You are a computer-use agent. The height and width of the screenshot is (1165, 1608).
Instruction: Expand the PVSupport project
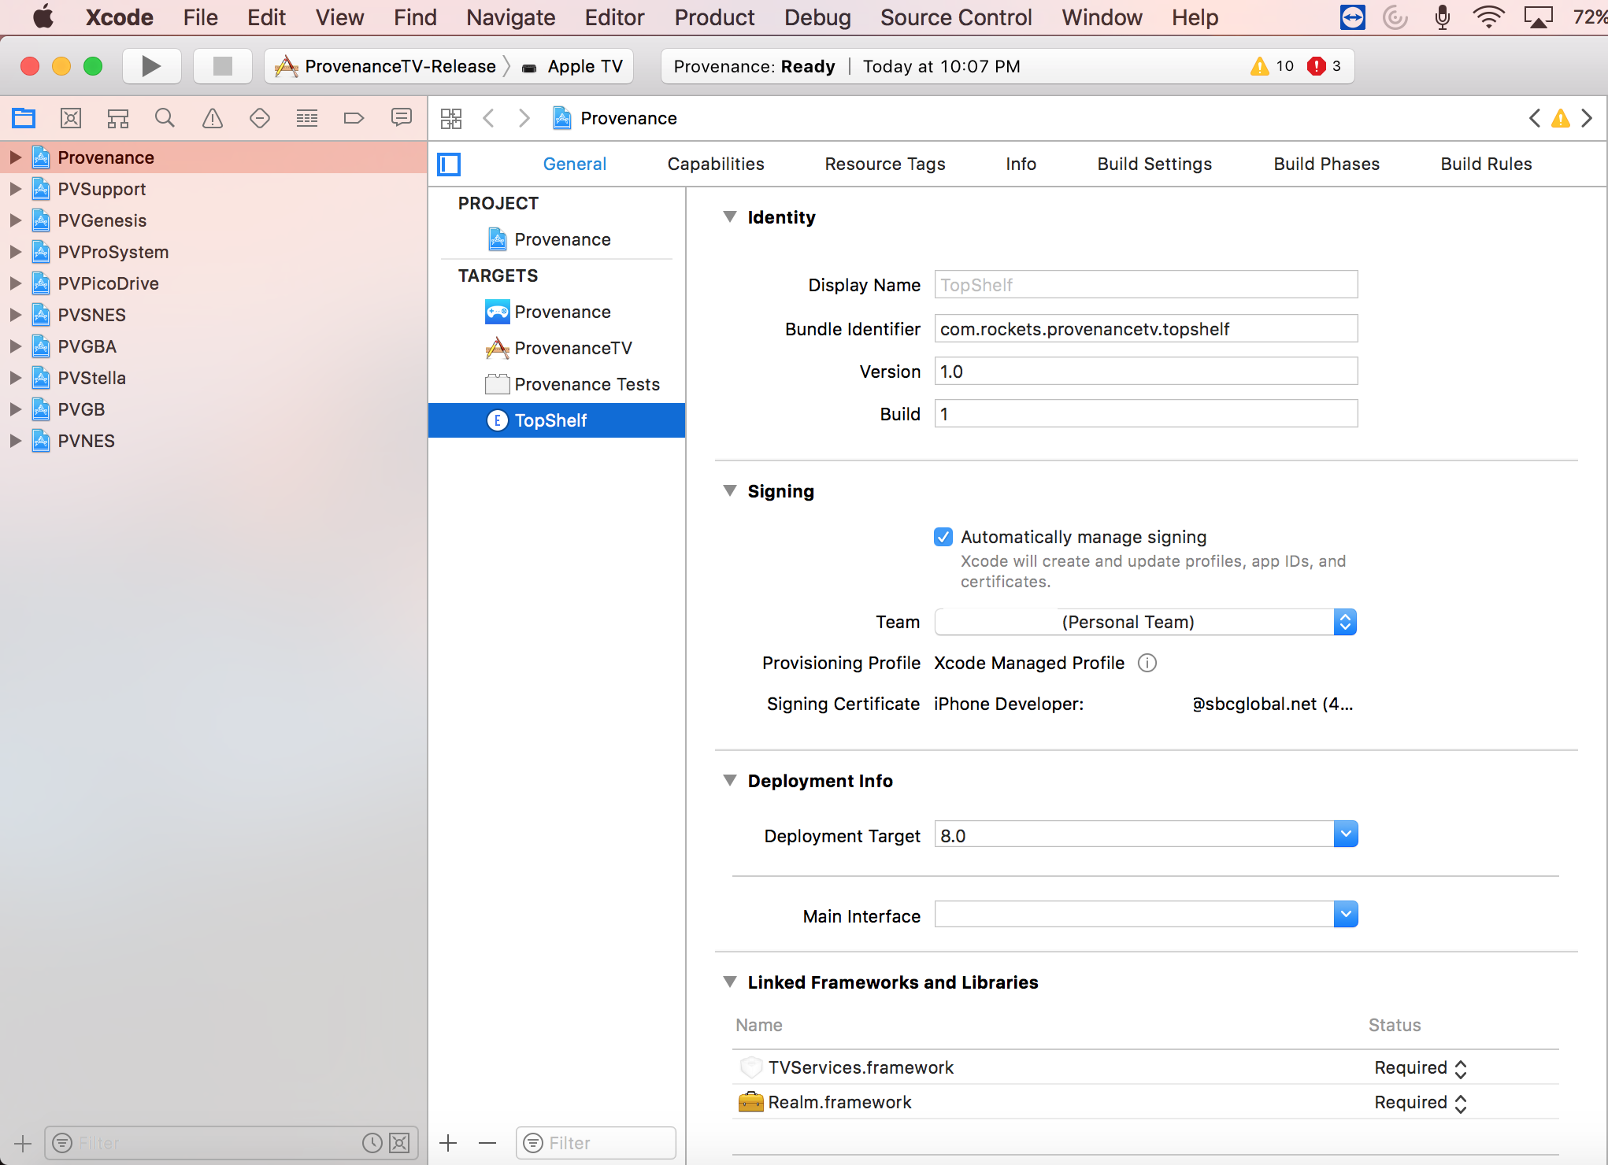tap(15, 189)
